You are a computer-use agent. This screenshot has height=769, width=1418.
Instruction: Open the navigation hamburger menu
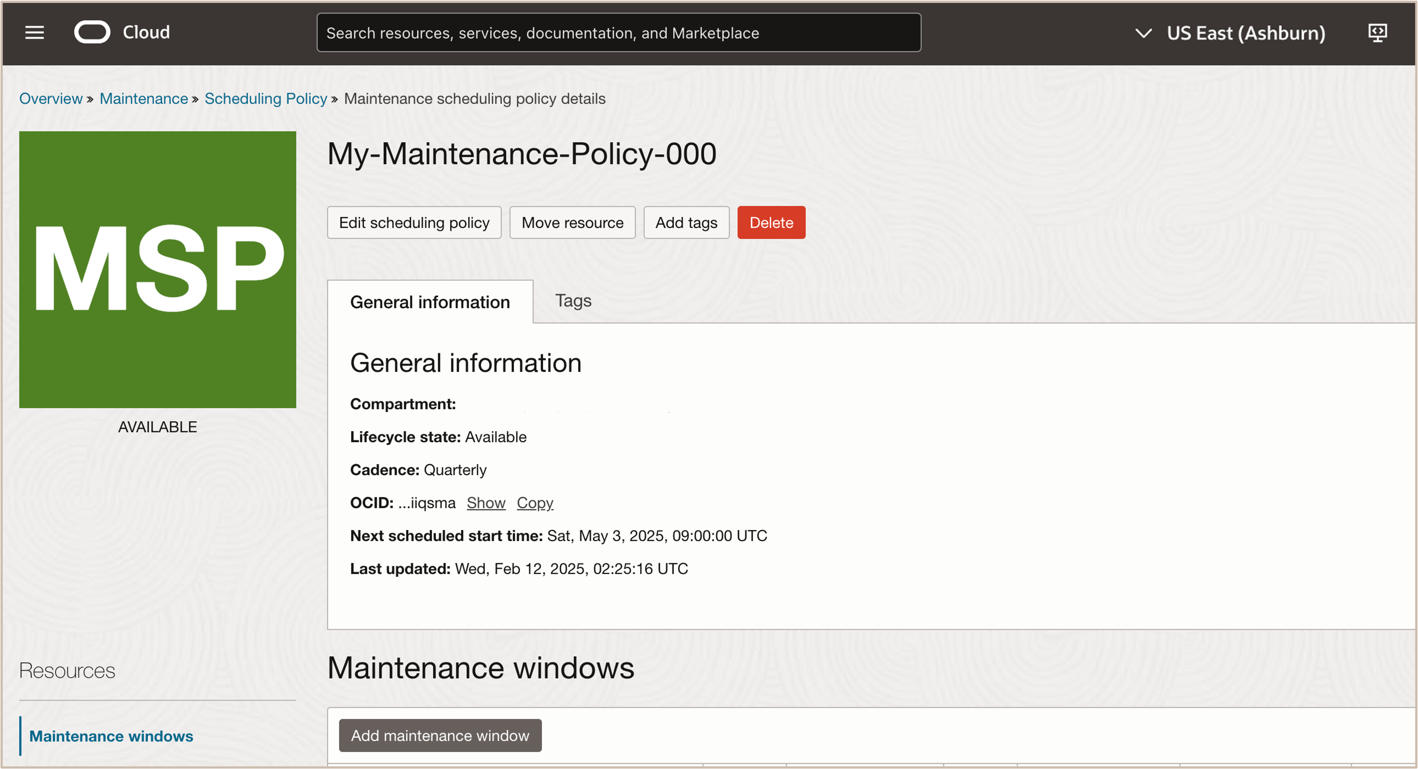click(x=34, y=33)
